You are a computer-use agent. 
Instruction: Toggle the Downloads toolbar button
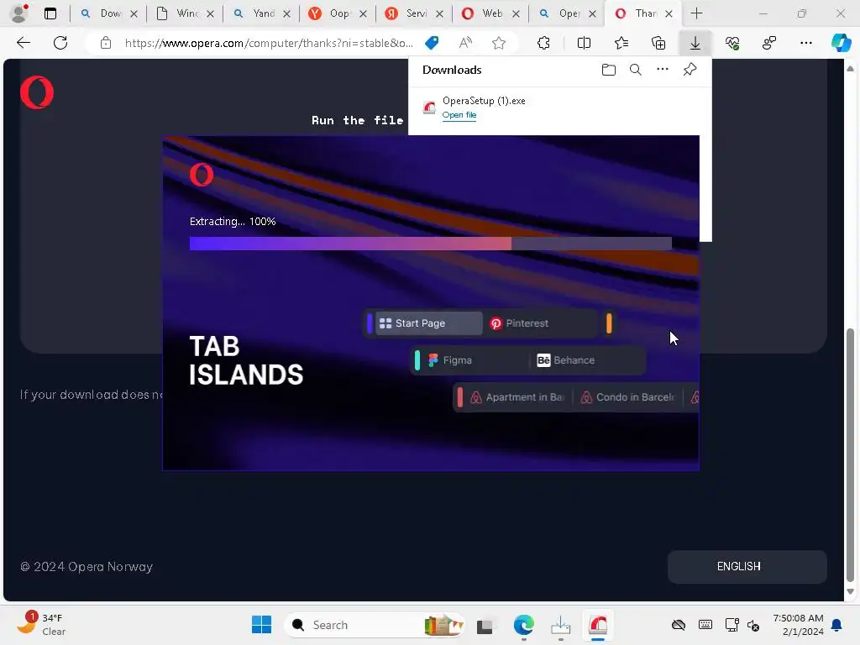pos(695,43)
